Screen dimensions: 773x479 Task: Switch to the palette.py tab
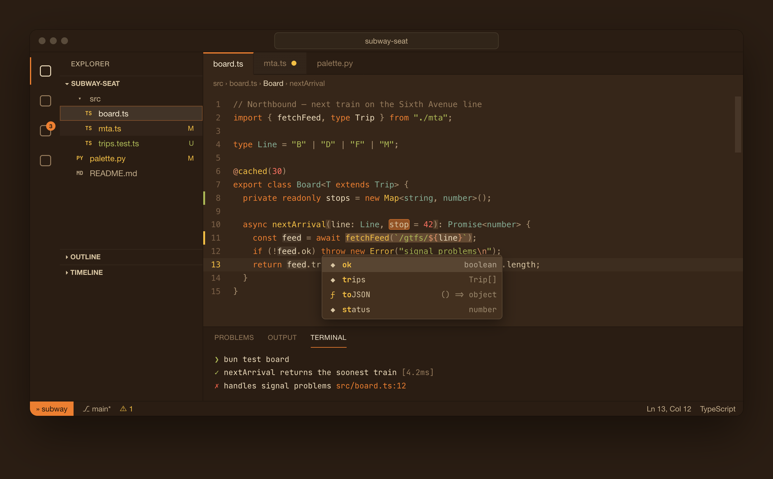tap(335, 63)
